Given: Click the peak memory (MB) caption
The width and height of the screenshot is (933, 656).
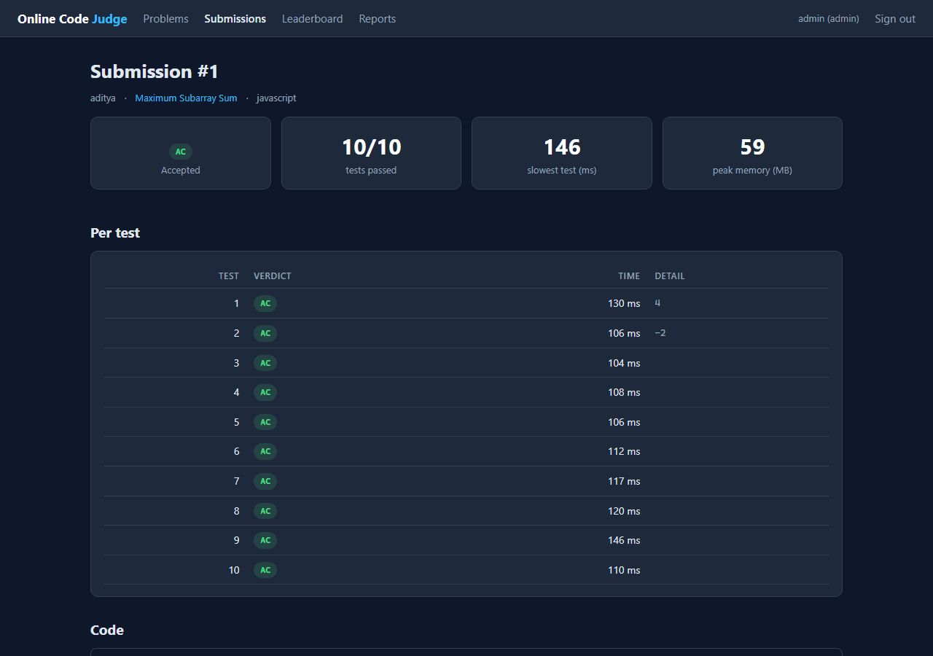Looking at the screenshot, I should (752, 171).
